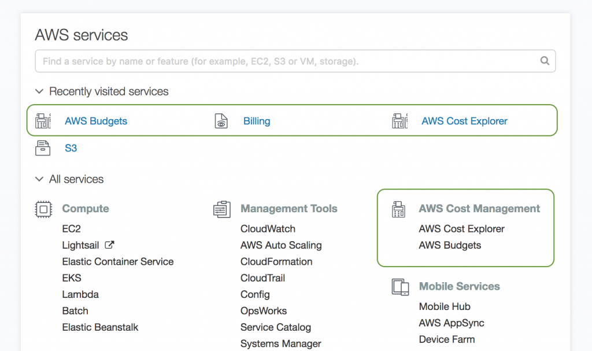The image size is (592, 351).
Task: Click the S3 storage icon
Action: tap(43, 148)
